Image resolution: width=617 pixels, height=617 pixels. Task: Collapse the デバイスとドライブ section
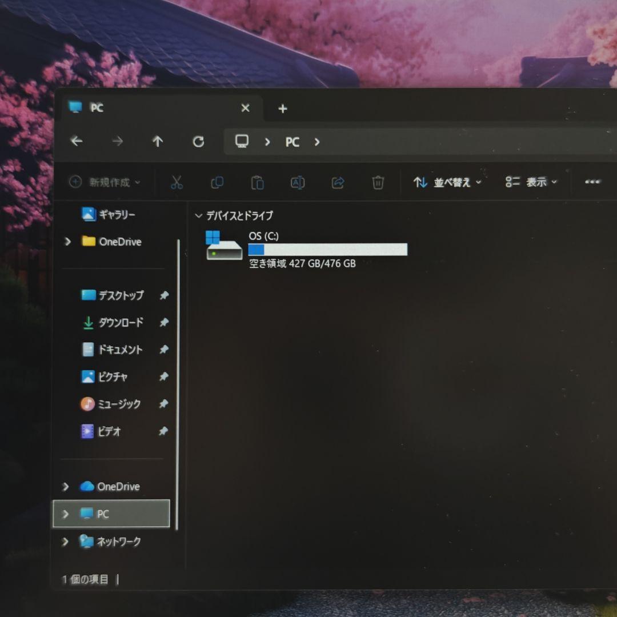click(199, 216)
